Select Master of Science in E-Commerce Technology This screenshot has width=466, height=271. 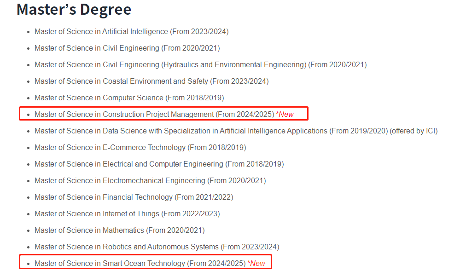point(110,148)
